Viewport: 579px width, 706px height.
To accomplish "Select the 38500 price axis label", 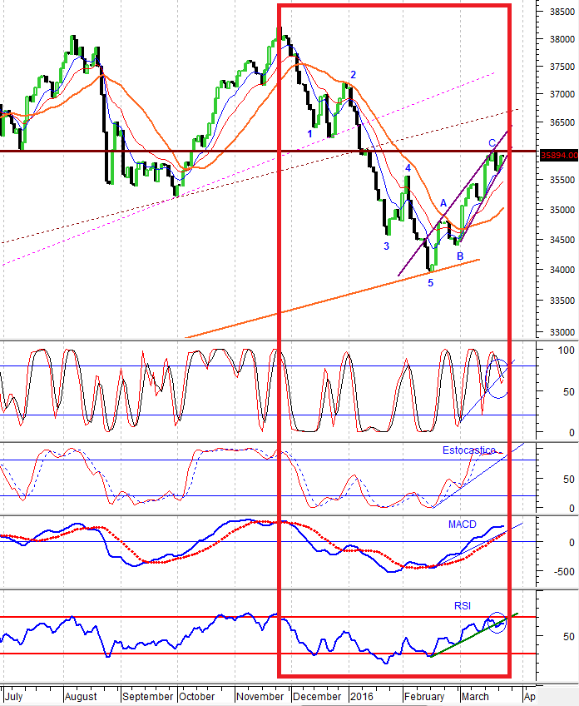I will (x=562, y=12).
